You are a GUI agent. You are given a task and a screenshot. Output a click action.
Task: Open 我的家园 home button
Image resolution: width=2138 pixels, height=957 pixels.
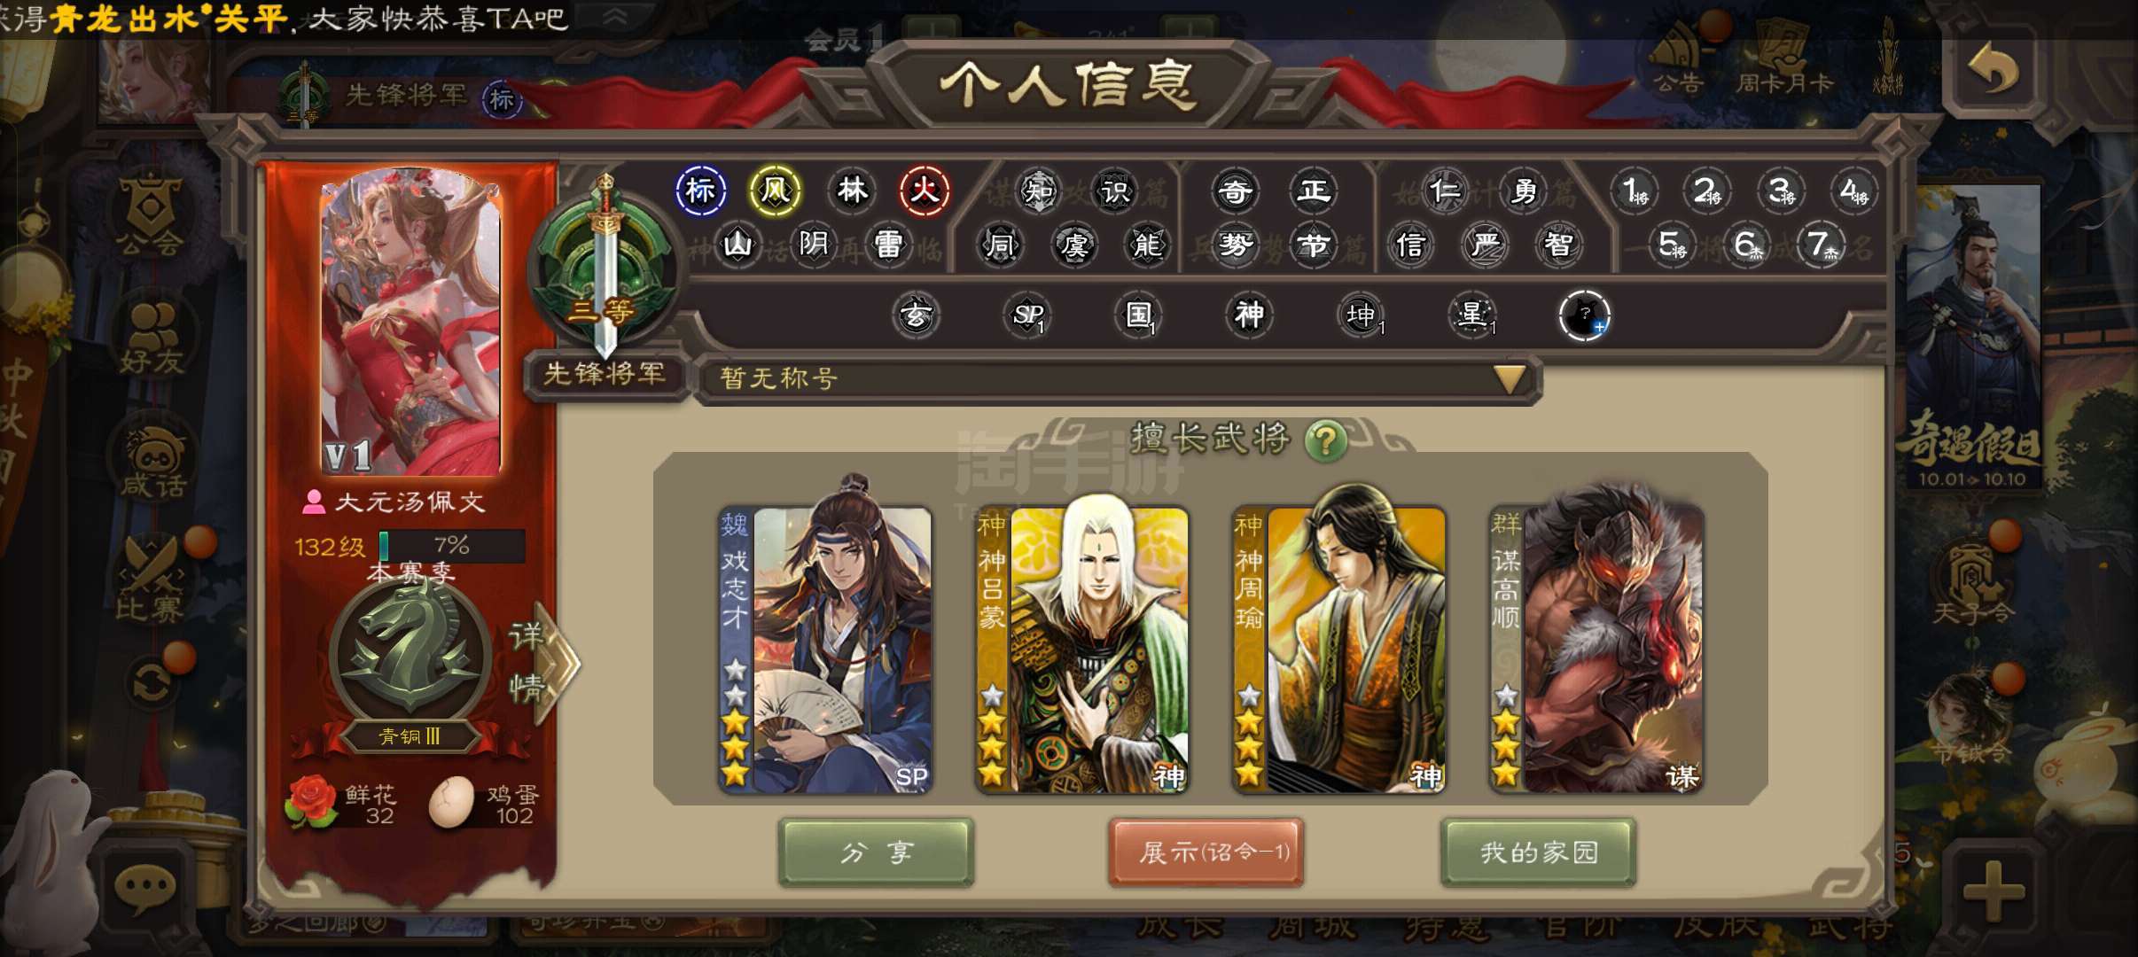pos(1538,852)
